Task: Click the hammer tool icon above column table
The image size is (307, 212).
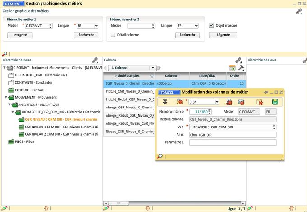Action: pyautogui.click(x=241, y=68)
